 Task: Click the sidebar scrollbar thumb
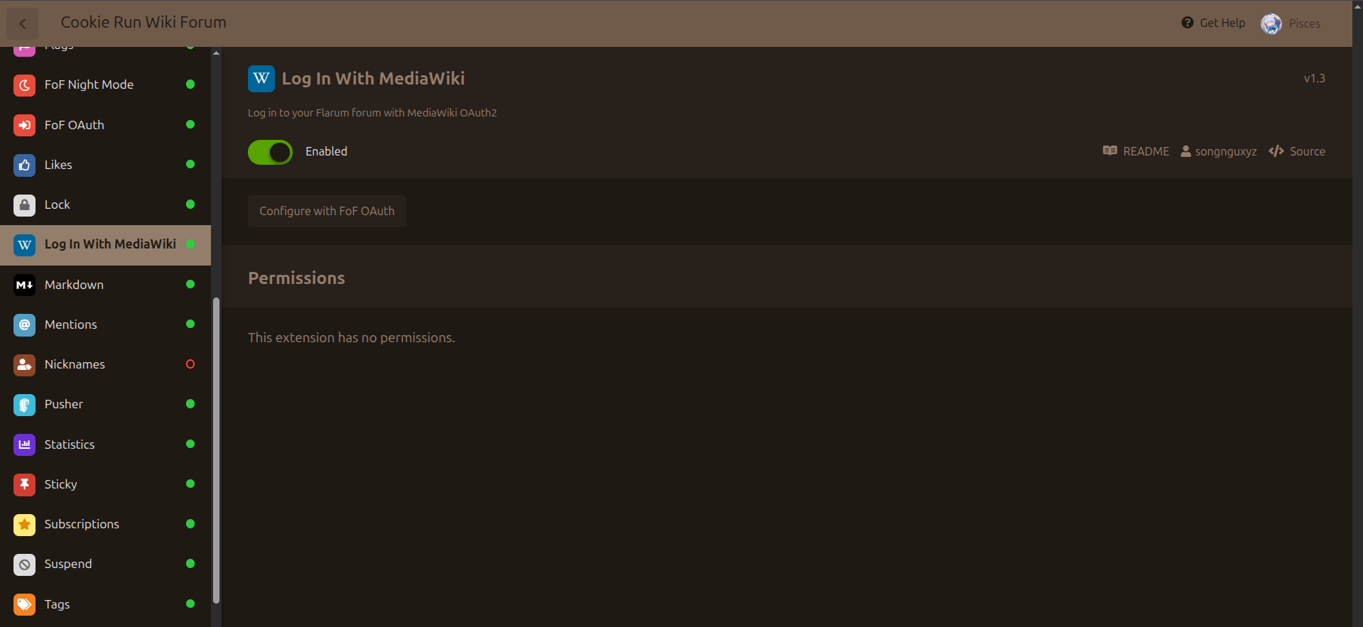216,450
